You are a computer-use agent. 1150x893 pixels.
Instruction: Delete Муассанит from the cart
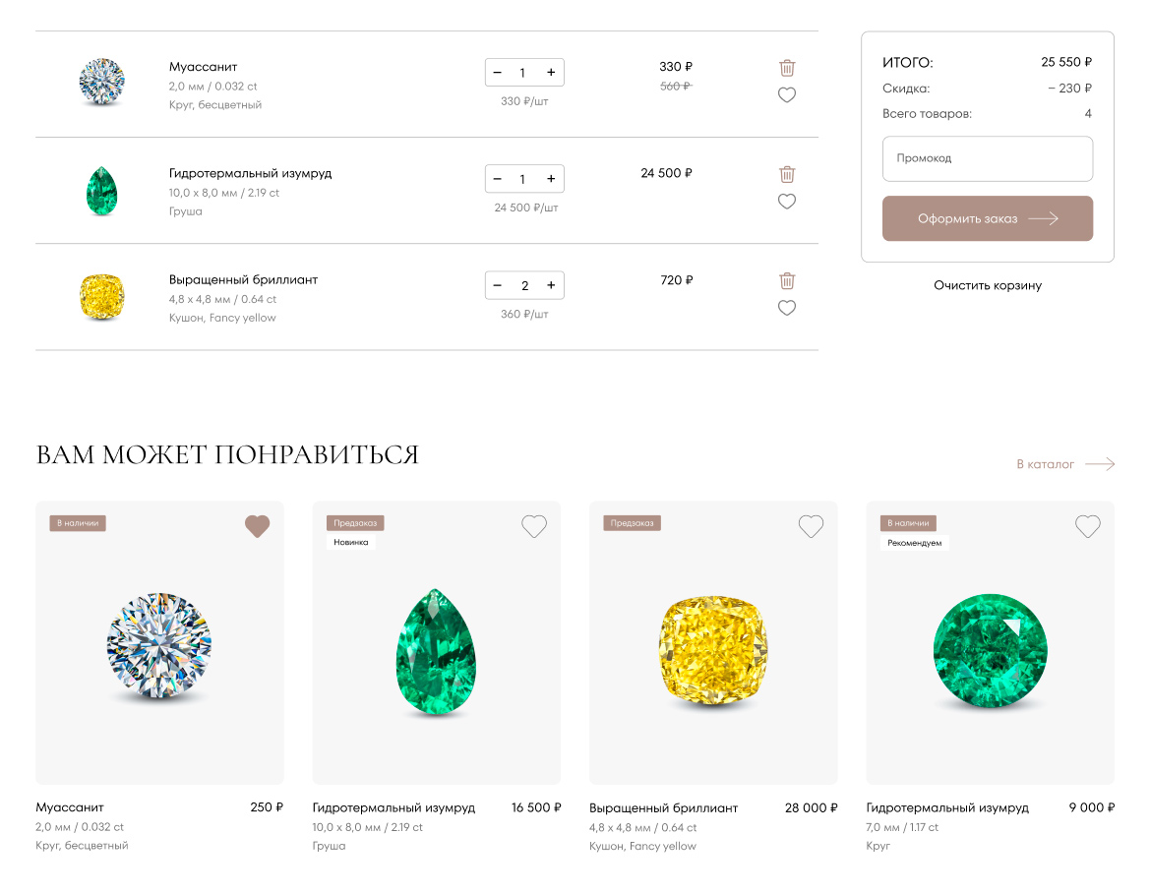(787, 68)
